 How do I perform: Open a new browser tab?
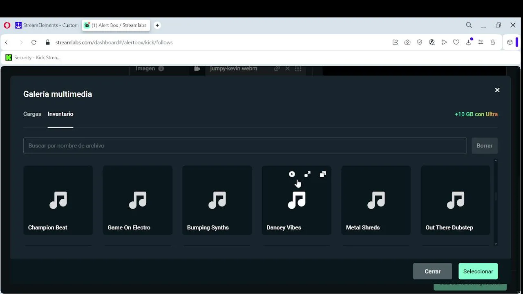pos(157,25)
